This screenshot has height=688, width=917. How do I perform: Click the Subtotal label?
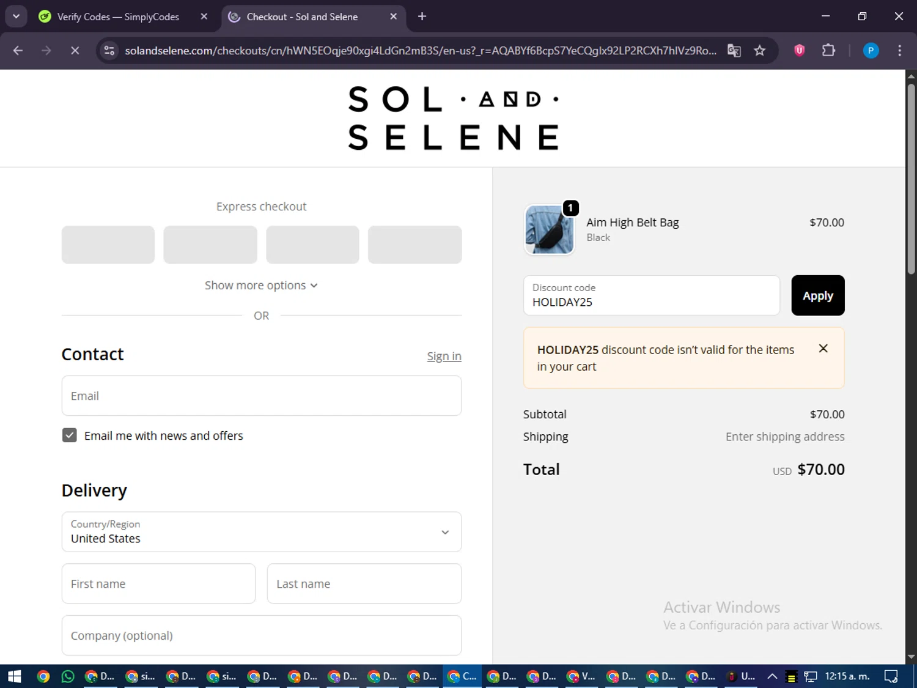[545, 414]
